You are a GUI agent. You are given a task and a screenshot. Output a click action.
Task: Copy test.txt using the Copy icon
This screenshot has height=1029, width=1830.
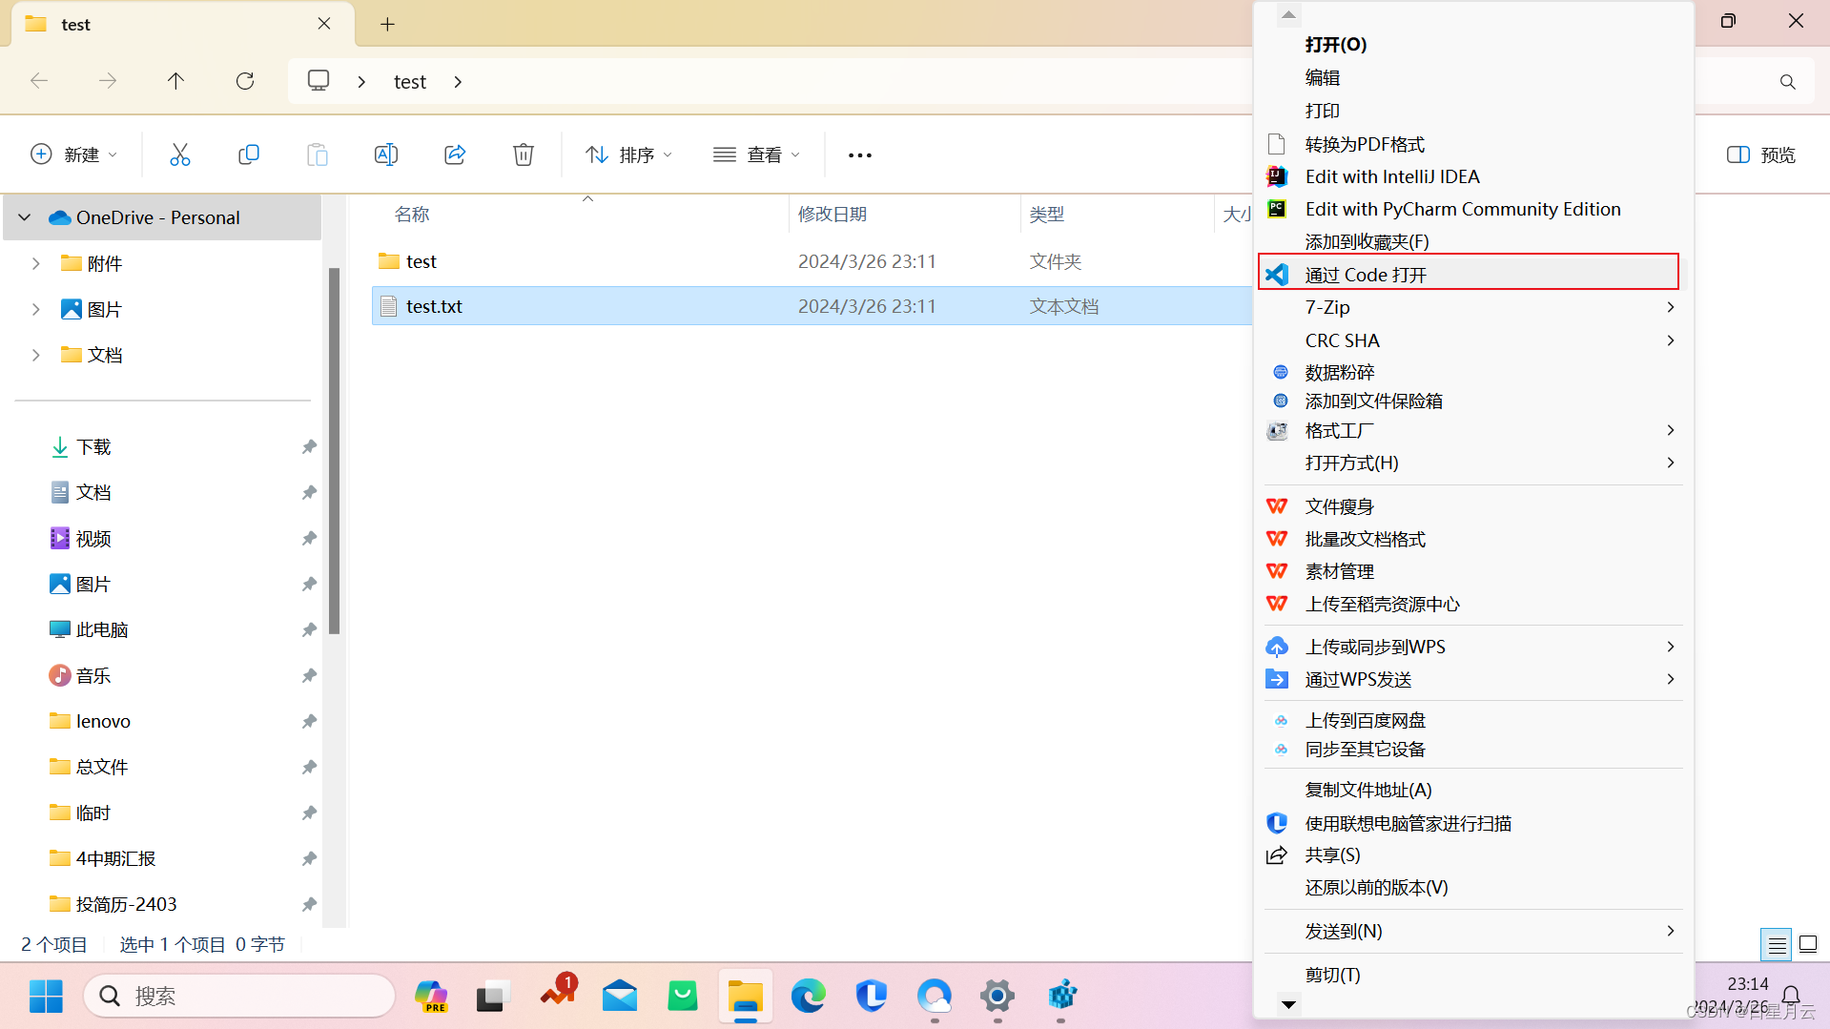(249, 154)
